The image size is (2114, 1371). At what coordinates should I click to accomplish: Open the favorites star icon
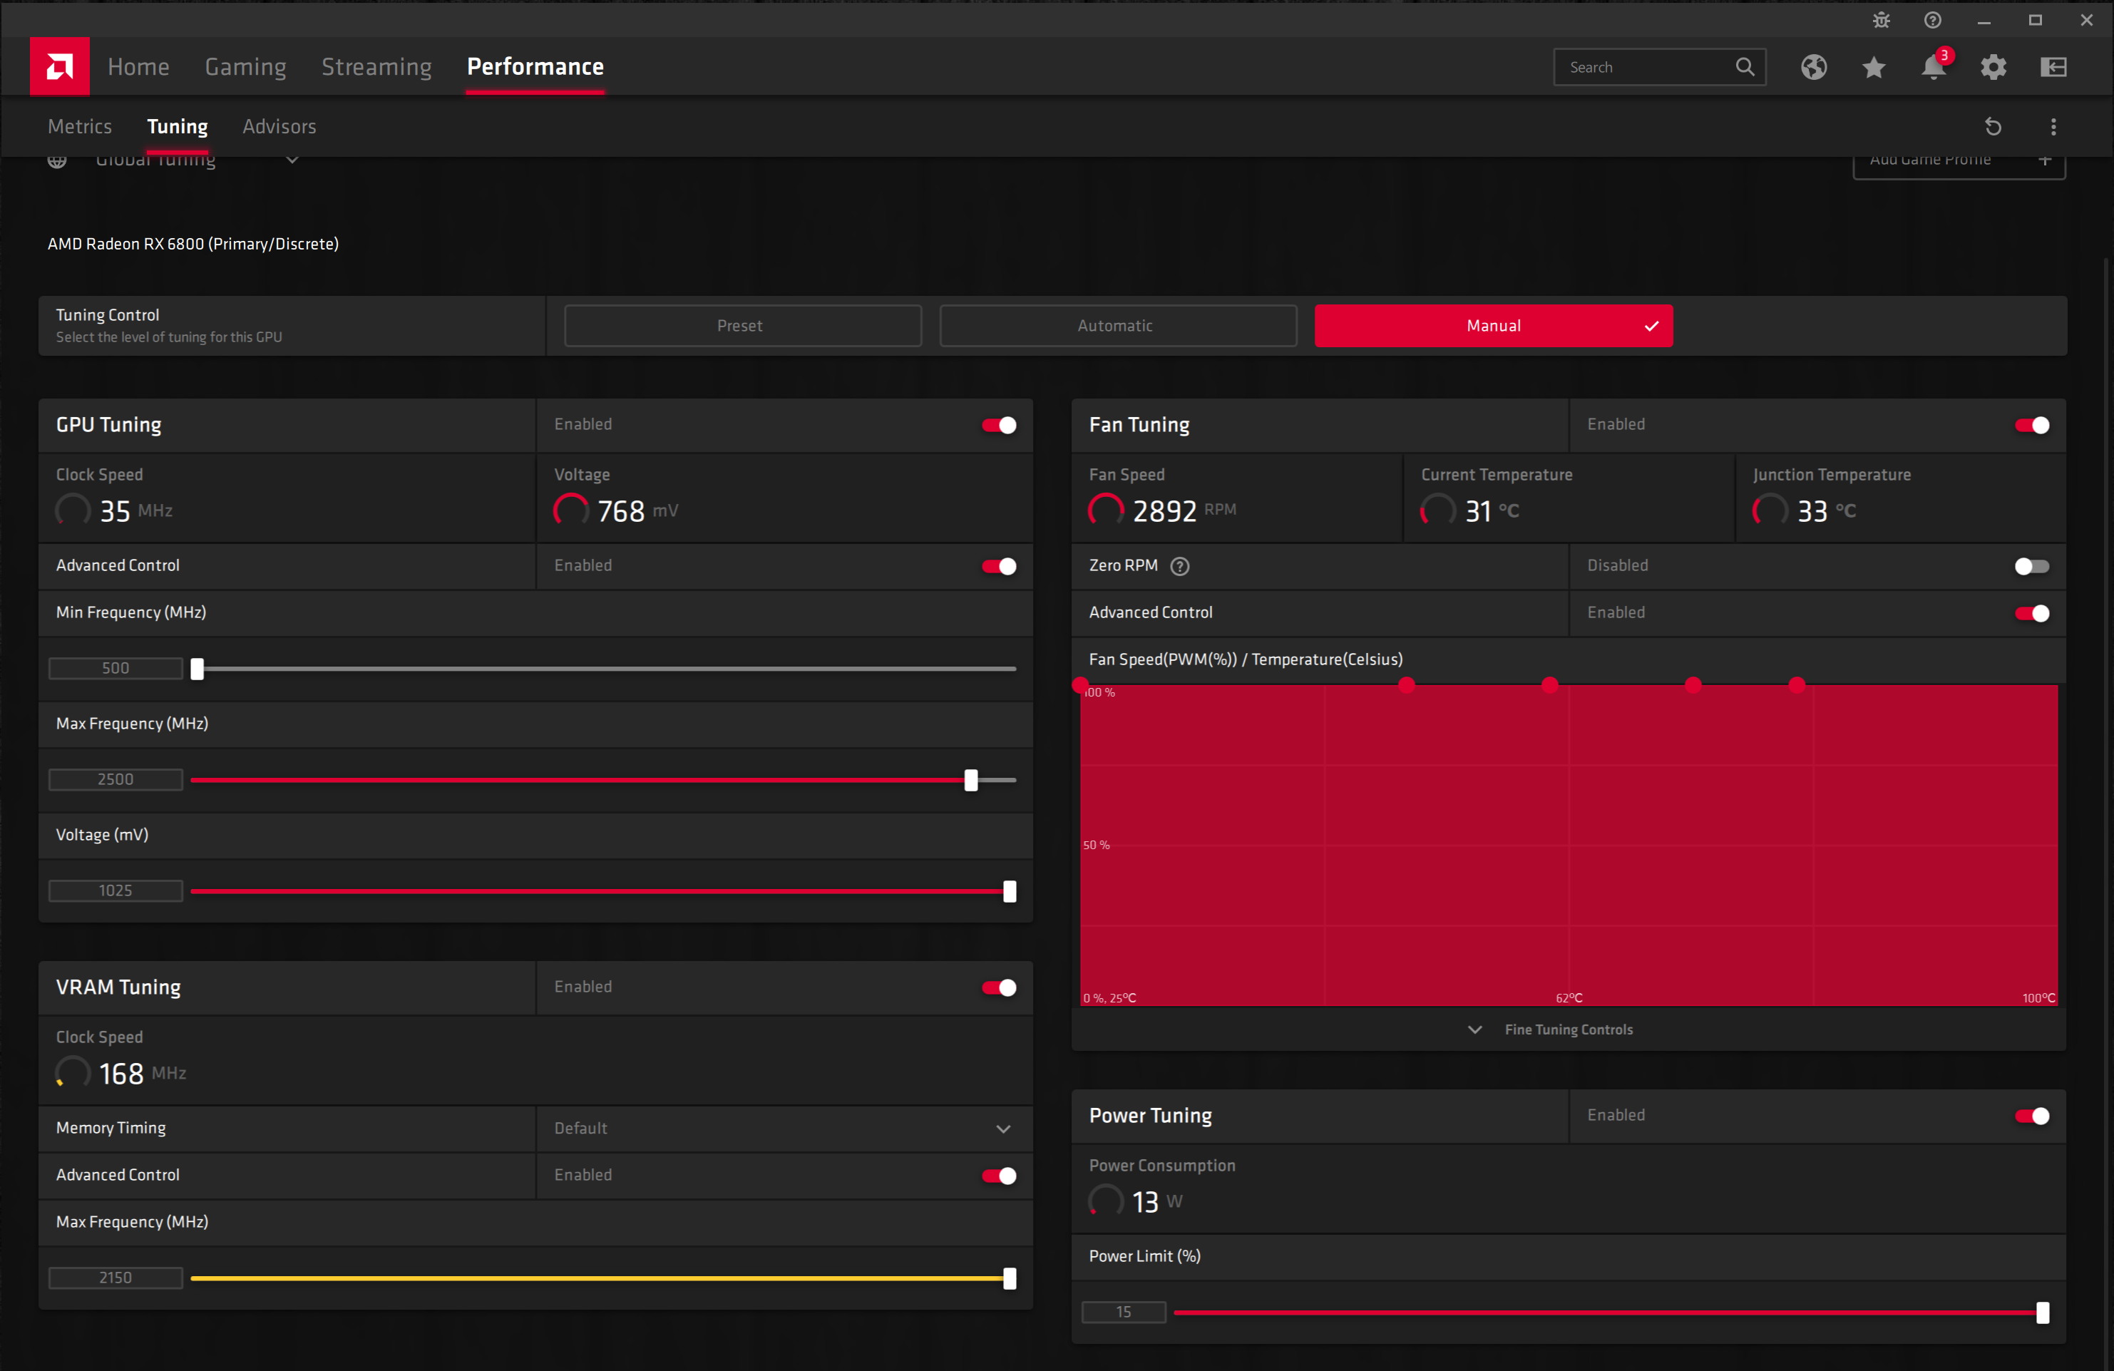(x=1874, y=66)
